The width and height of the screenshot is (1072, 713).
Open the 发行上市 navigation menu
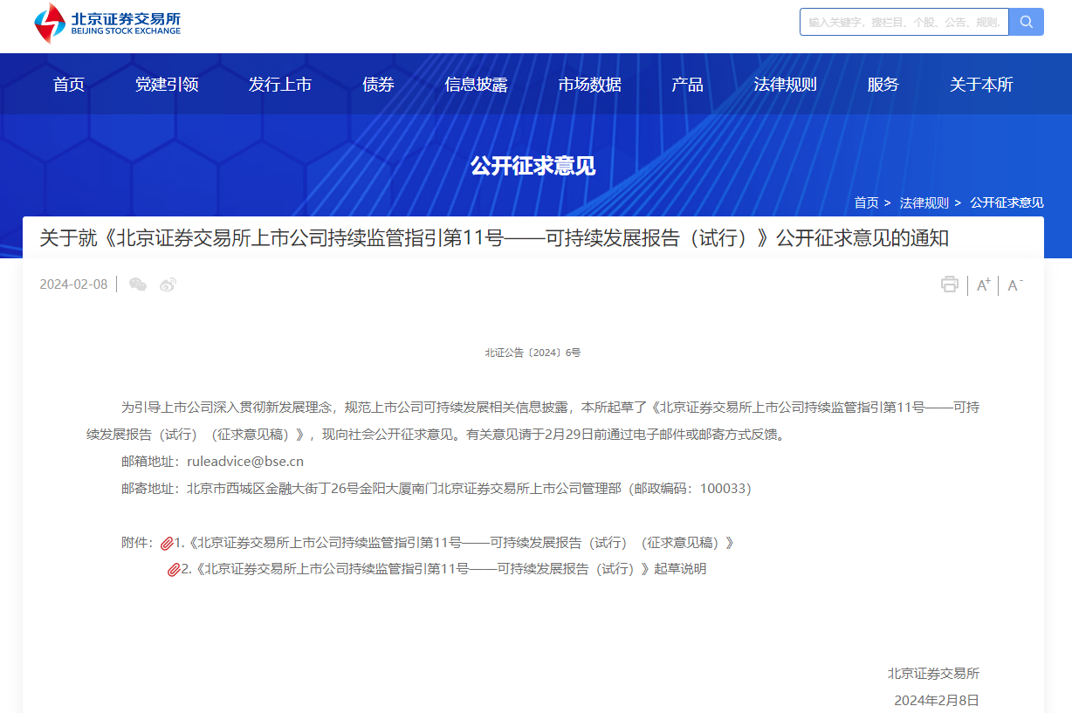[280, 85]
